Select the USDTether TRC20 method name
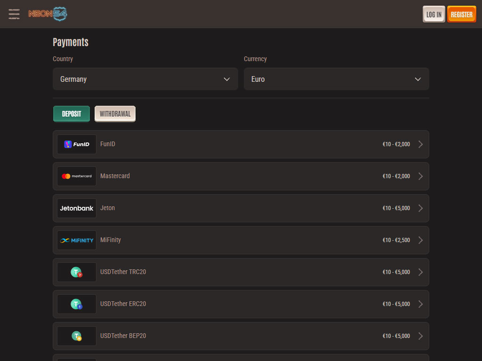The image size is (482, 361). pos(123,272)
